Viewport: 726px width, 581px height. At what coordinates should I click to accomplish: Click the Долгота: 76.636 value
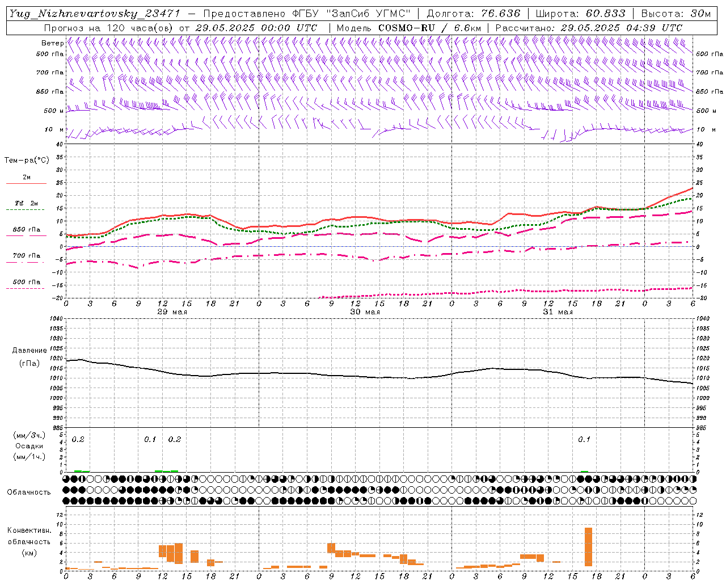(473, 14)
